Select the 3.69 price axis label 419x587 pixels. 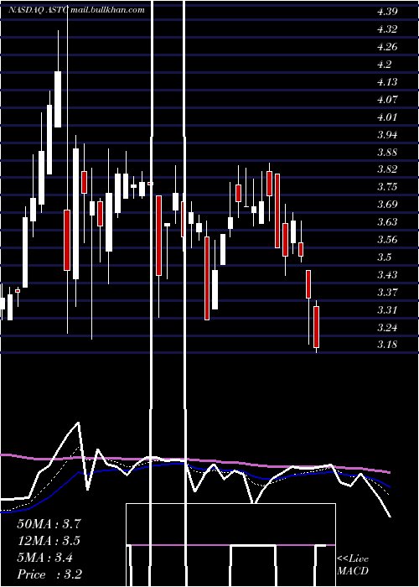[387, 205]
